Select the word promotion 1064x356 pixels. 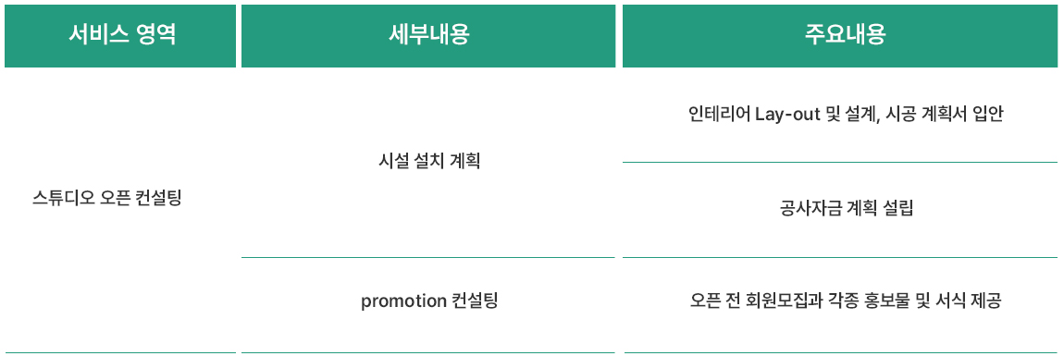click(x=402, y=301)
